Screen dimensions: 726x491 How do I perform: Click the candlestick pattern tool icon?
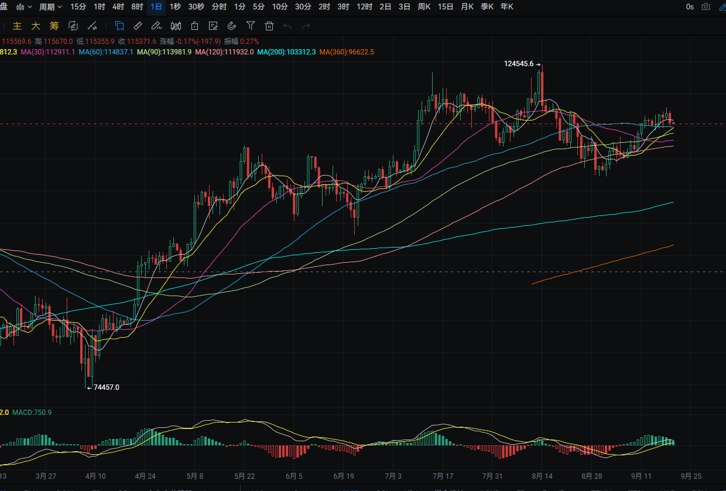(176, 26)
